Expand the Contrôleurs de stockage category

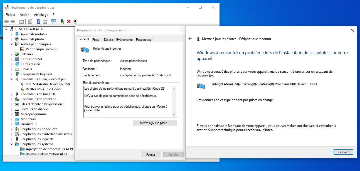[12, 99]
